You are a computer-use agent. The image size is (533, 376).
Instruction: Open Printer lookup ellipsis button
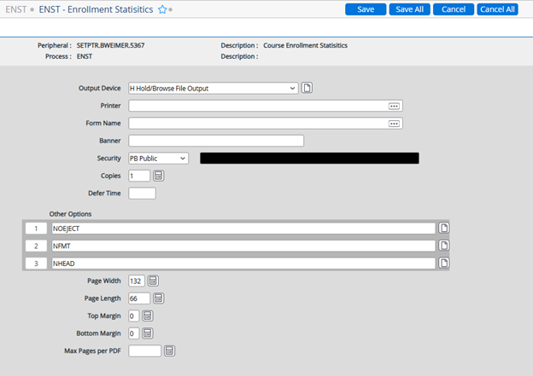click(394, 106)
